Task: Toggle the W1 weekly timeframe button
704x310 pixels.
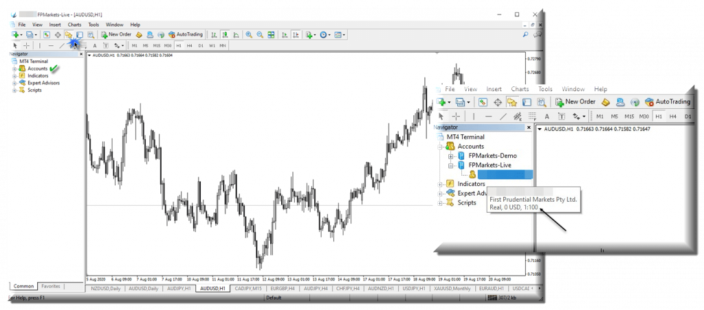Action: [x=212, y=46]
